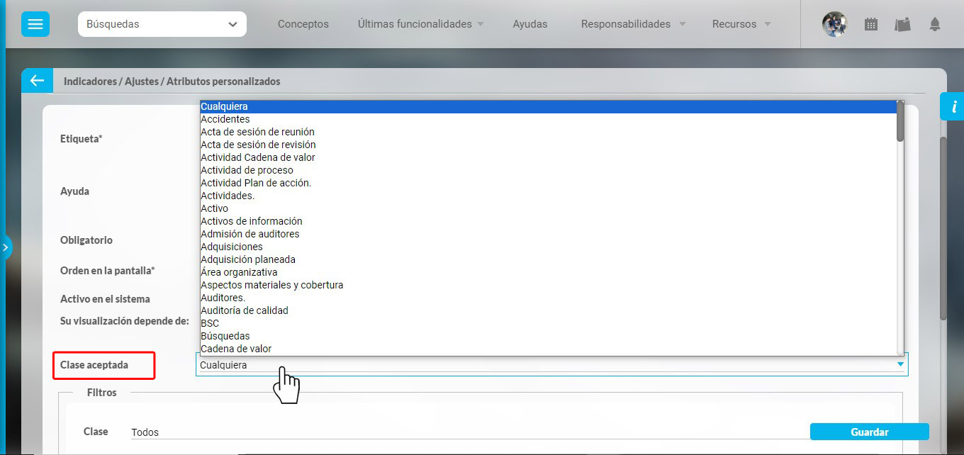The image size is (964, 455).
Task: Open the Ayudas menu item
Action: (529, 24)
